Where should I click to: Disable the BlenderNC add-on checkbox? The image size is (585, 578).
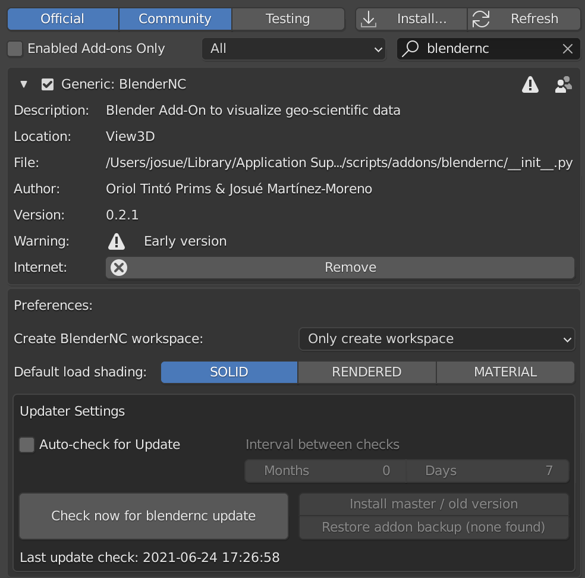[47, 84]
